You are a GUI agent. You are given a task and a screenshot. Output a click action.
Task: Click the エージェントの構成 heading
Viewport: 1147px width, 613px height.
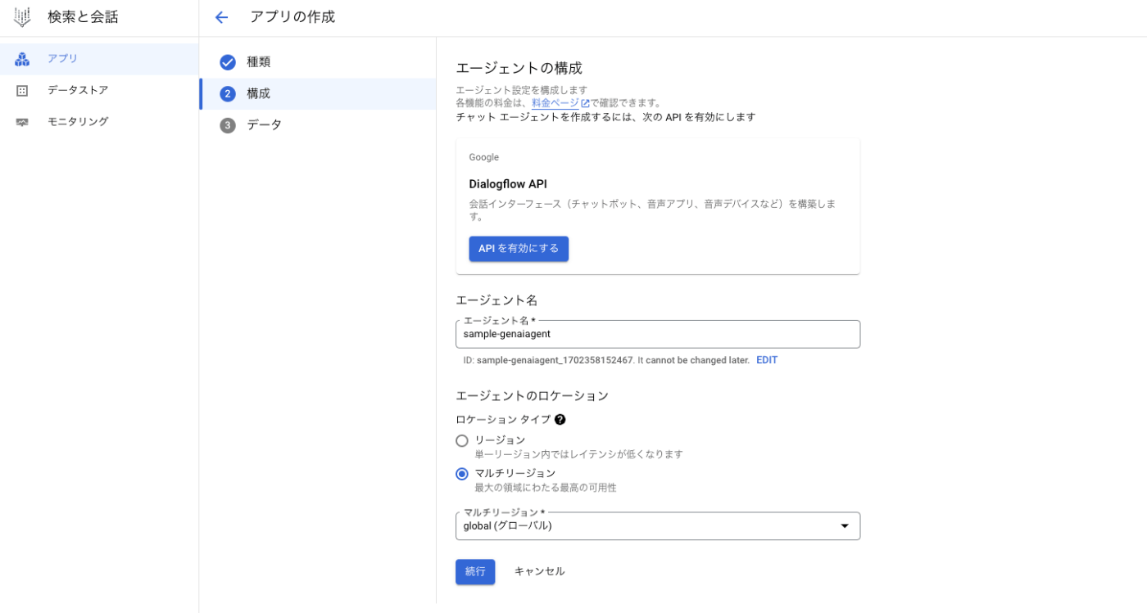[519, 68]
